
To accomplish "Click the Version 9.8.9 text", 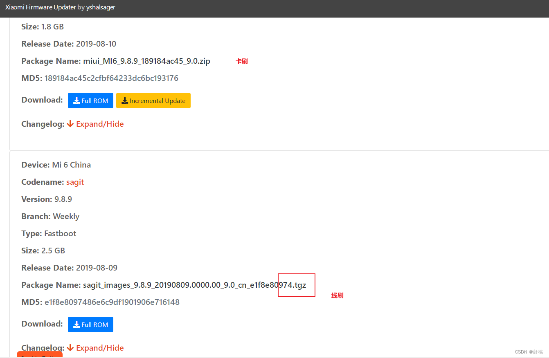I will pyautogui.click(x=47, y=199).
